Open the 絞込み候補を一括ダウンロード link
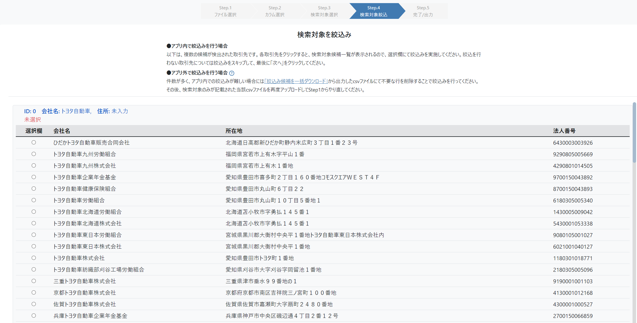Viewport: 637px width, 323px height. [x=296, y=81]
